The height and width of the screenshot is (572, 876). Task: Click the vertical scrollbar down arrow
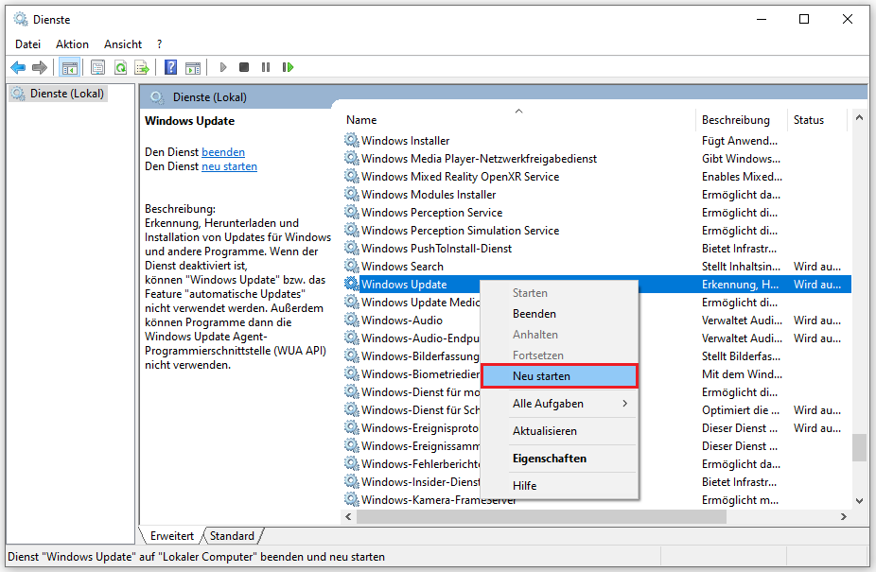[859, 501]
